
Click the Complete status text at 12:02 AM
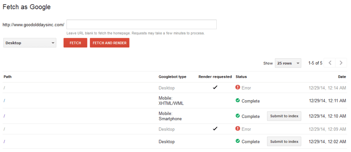pyautogui.click(x=251, y=141)
